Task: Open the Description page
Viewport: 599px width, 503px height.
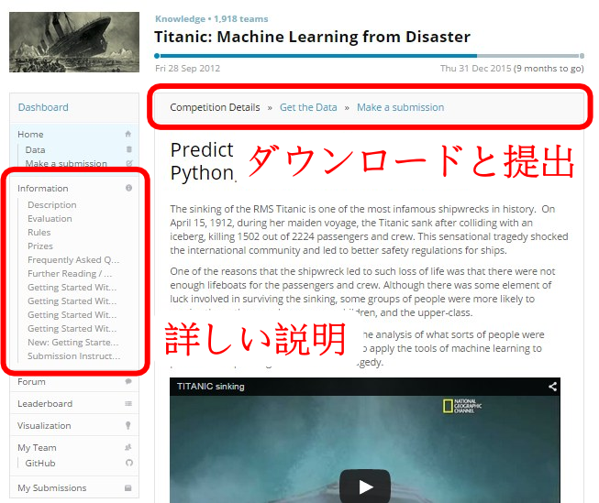Action: pyautogui.click(x=52, y=205)
